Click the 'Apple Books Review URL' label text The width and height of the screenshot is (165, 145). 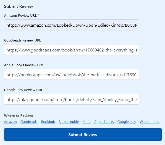click(24, 65)
